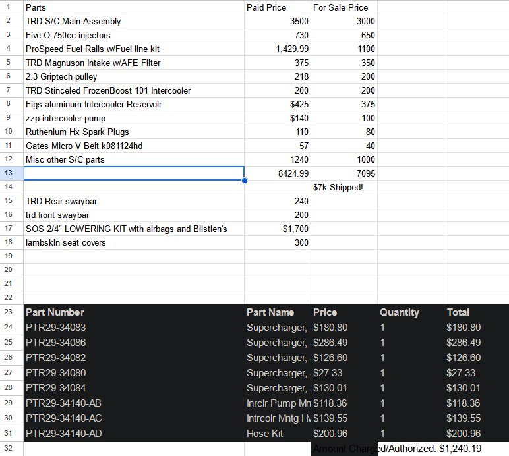This screenshot has height=456, width=509.
Task: Select the 'Paid Price' header cell
Action: point(277,7)
